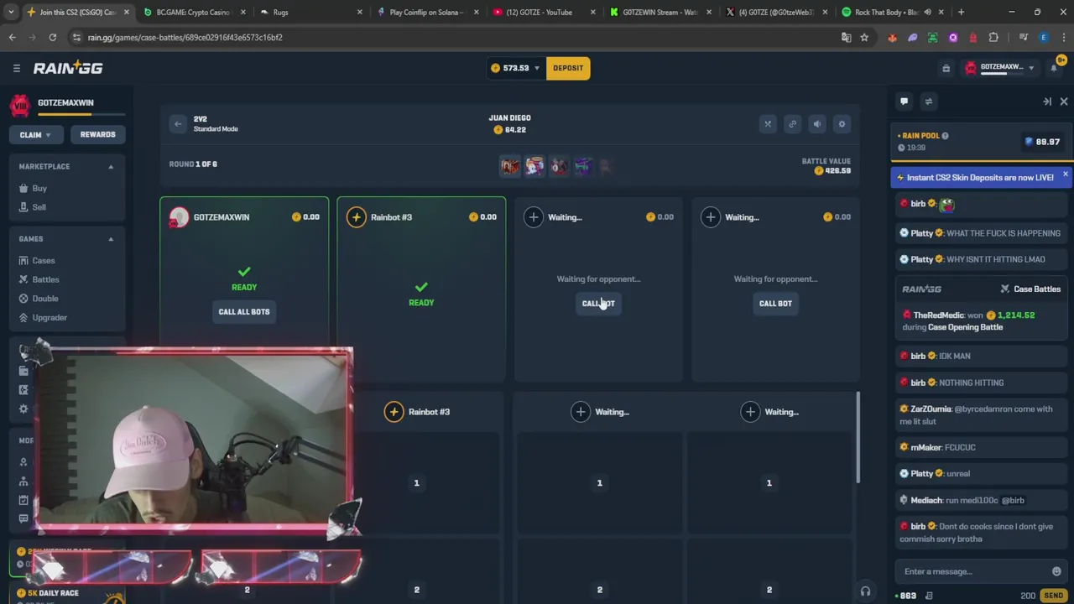Join the slot after Rainbot #3 using the plus icon
Screen dimensions: 1074x604
pos(534,217)
